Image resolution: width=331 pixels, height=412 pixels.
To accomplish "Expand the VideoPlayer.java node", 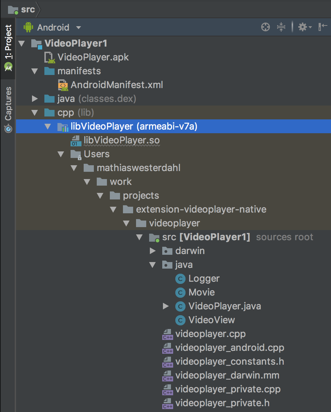I will click(x=166, y=306).
